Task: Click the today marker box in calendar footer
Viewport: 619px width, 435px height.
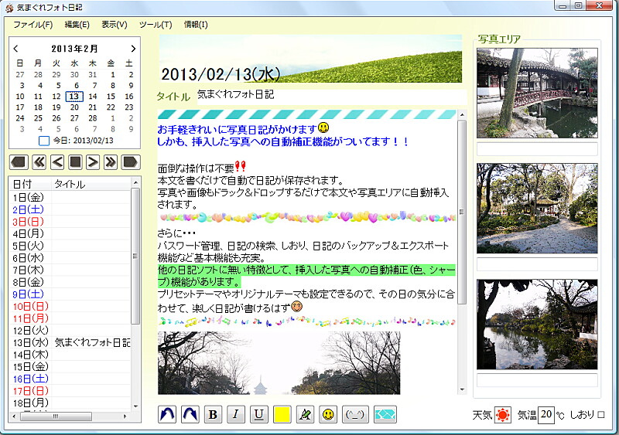Action: [44, 141]
